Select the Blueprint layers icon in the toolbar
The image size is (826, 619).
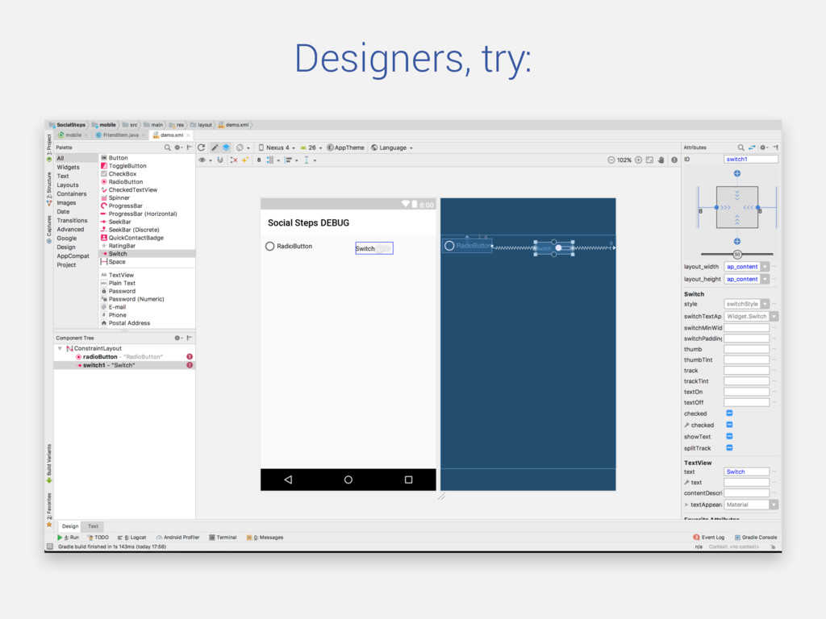click(226, 147)
